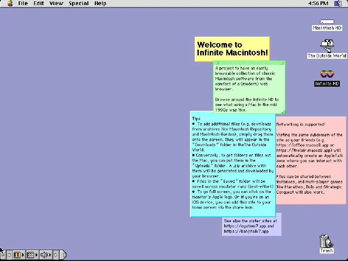Image resolution: width=348 pixels, height=261 pixels.
Task: Click the Control Strip close tab
Action: click(3, 255)
